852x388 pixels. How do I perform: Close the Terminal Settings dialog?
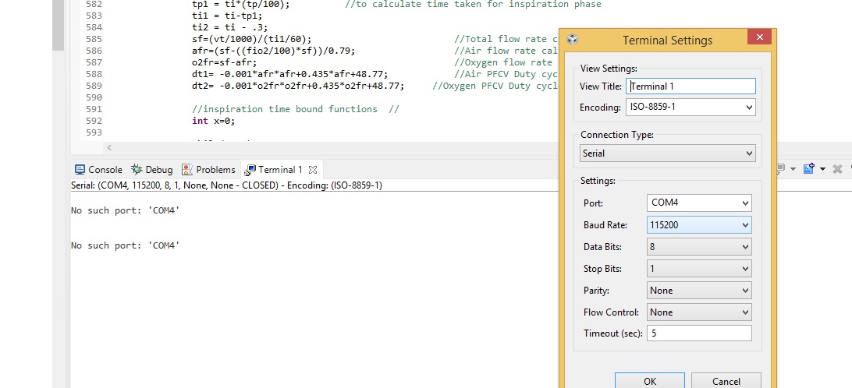760,37
